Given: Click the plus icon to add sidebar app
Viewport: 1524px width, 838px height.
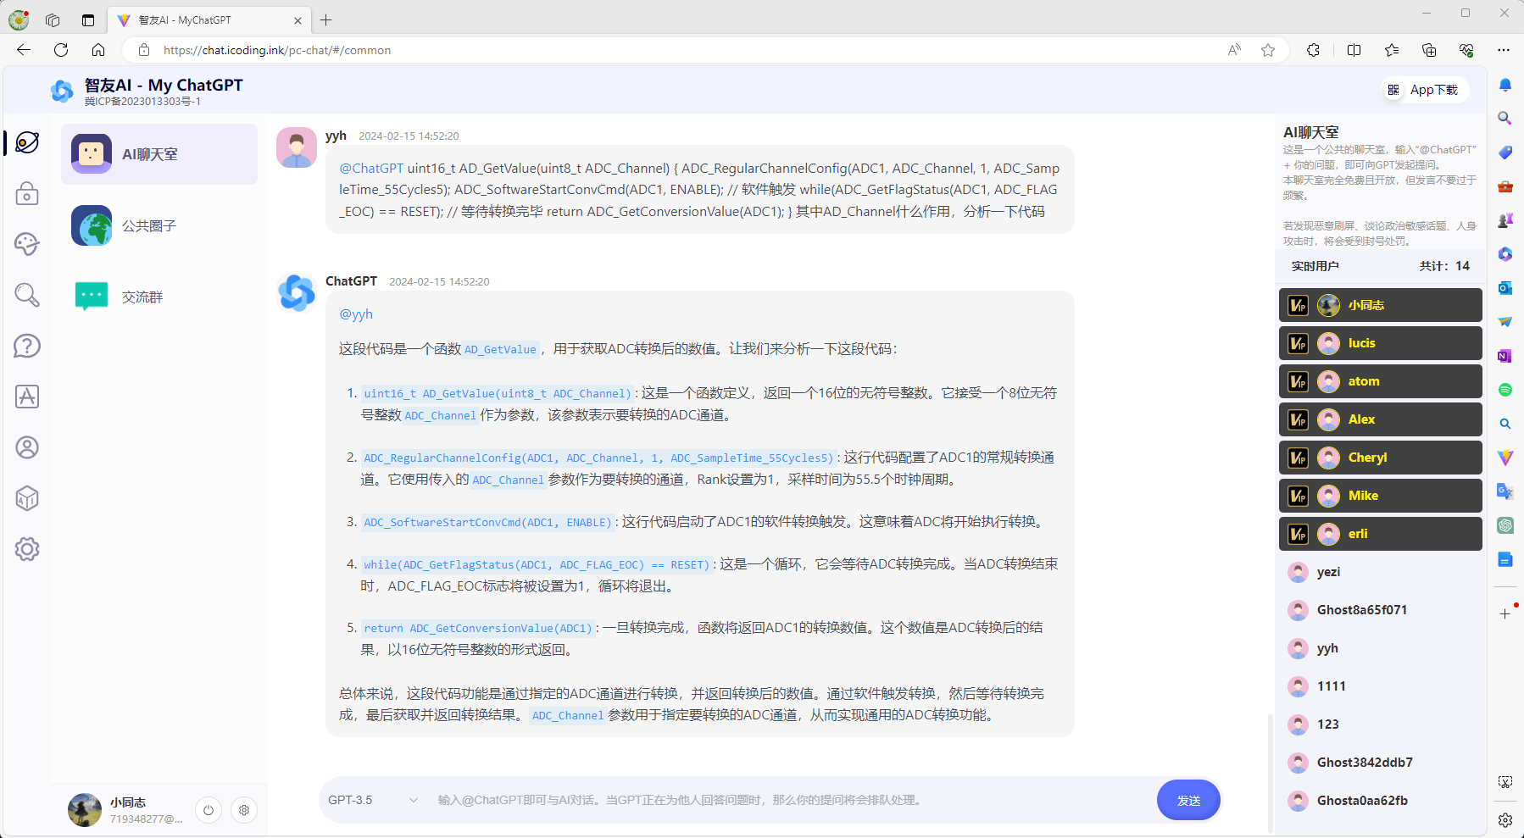Looking at the screenshot, I should [x=1505, y=613].
